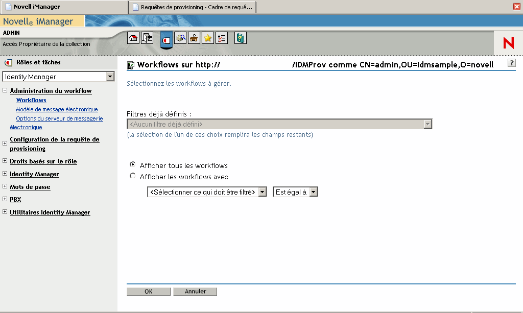Click the page help question mark icon
The width and height of the screenshot is (523, 313).
coord(512,63)
